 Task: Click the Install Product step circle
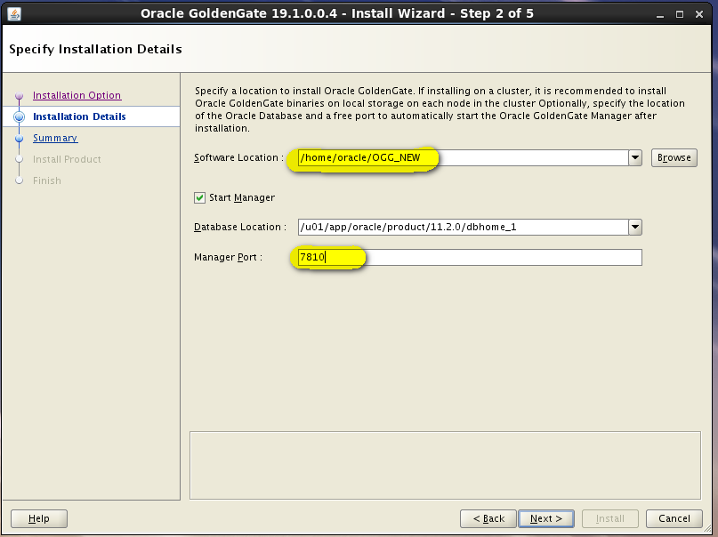pyautogui.click(x=19, y=159)
